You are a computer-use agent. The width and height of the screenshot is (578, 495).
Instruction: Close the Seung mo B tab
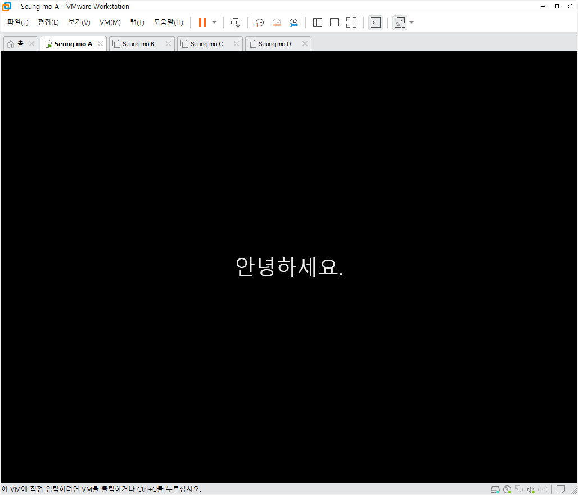click(169, 43)
